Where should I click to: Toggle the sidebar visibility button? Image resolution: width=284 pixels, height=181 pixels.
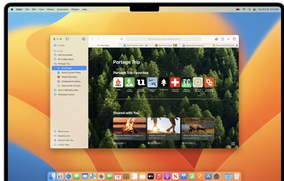[67, 39]
